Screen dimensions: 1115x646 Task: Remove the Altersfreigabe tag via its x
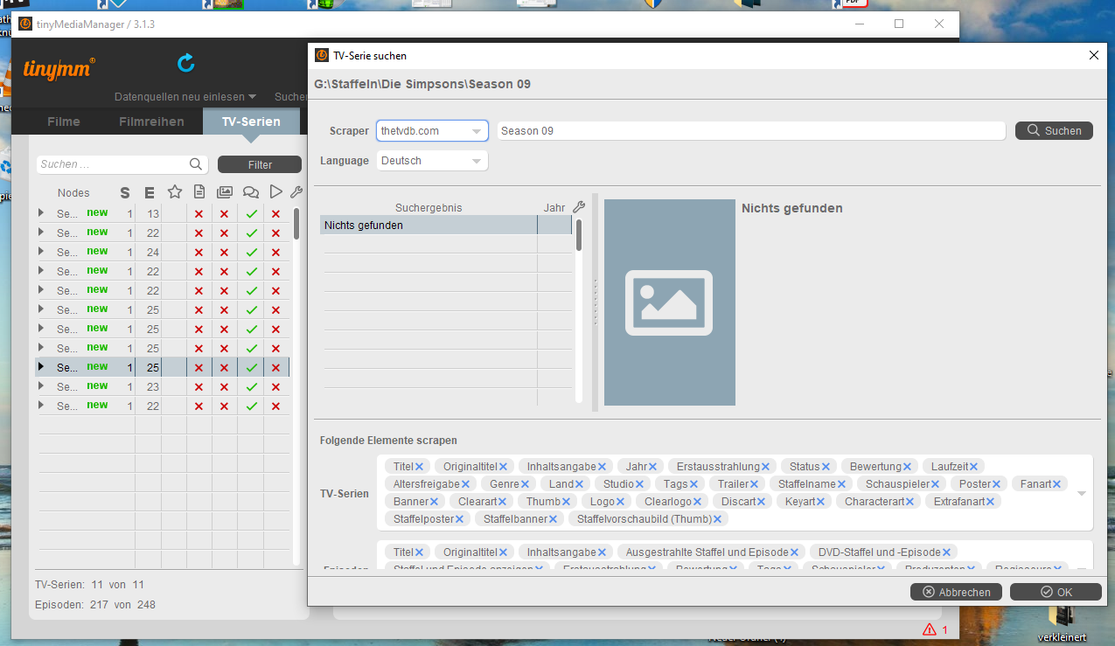(x=465, y=484)
